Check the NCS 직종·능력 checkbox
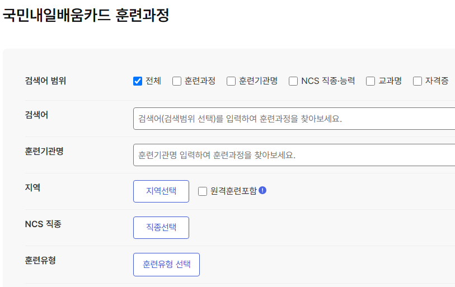 tap(293, 81)
